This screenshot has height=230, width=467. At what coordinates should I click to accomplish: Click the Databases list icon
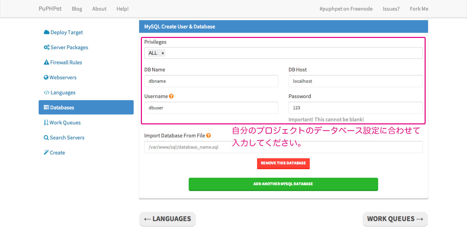(x=46, y=108)
